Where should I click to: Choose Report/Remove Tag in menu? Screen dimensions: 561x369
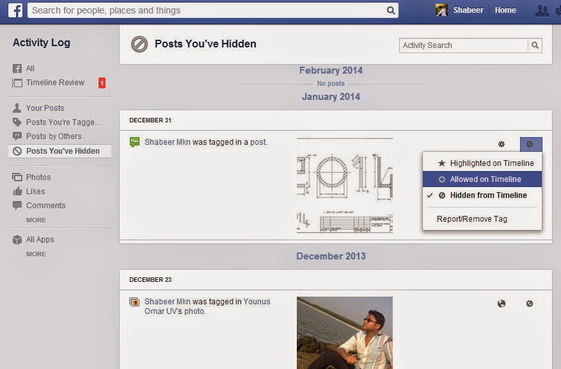coord(482,219)
